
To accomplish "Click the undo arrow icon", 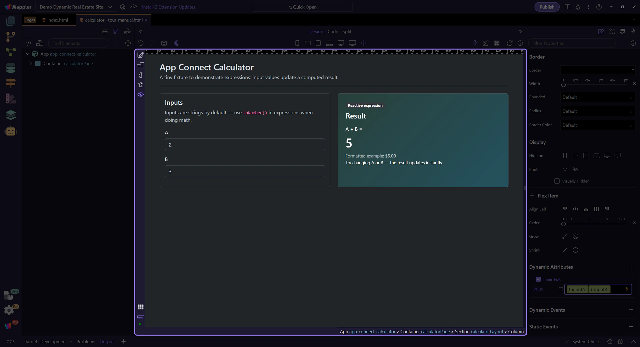I will [141, 43].
